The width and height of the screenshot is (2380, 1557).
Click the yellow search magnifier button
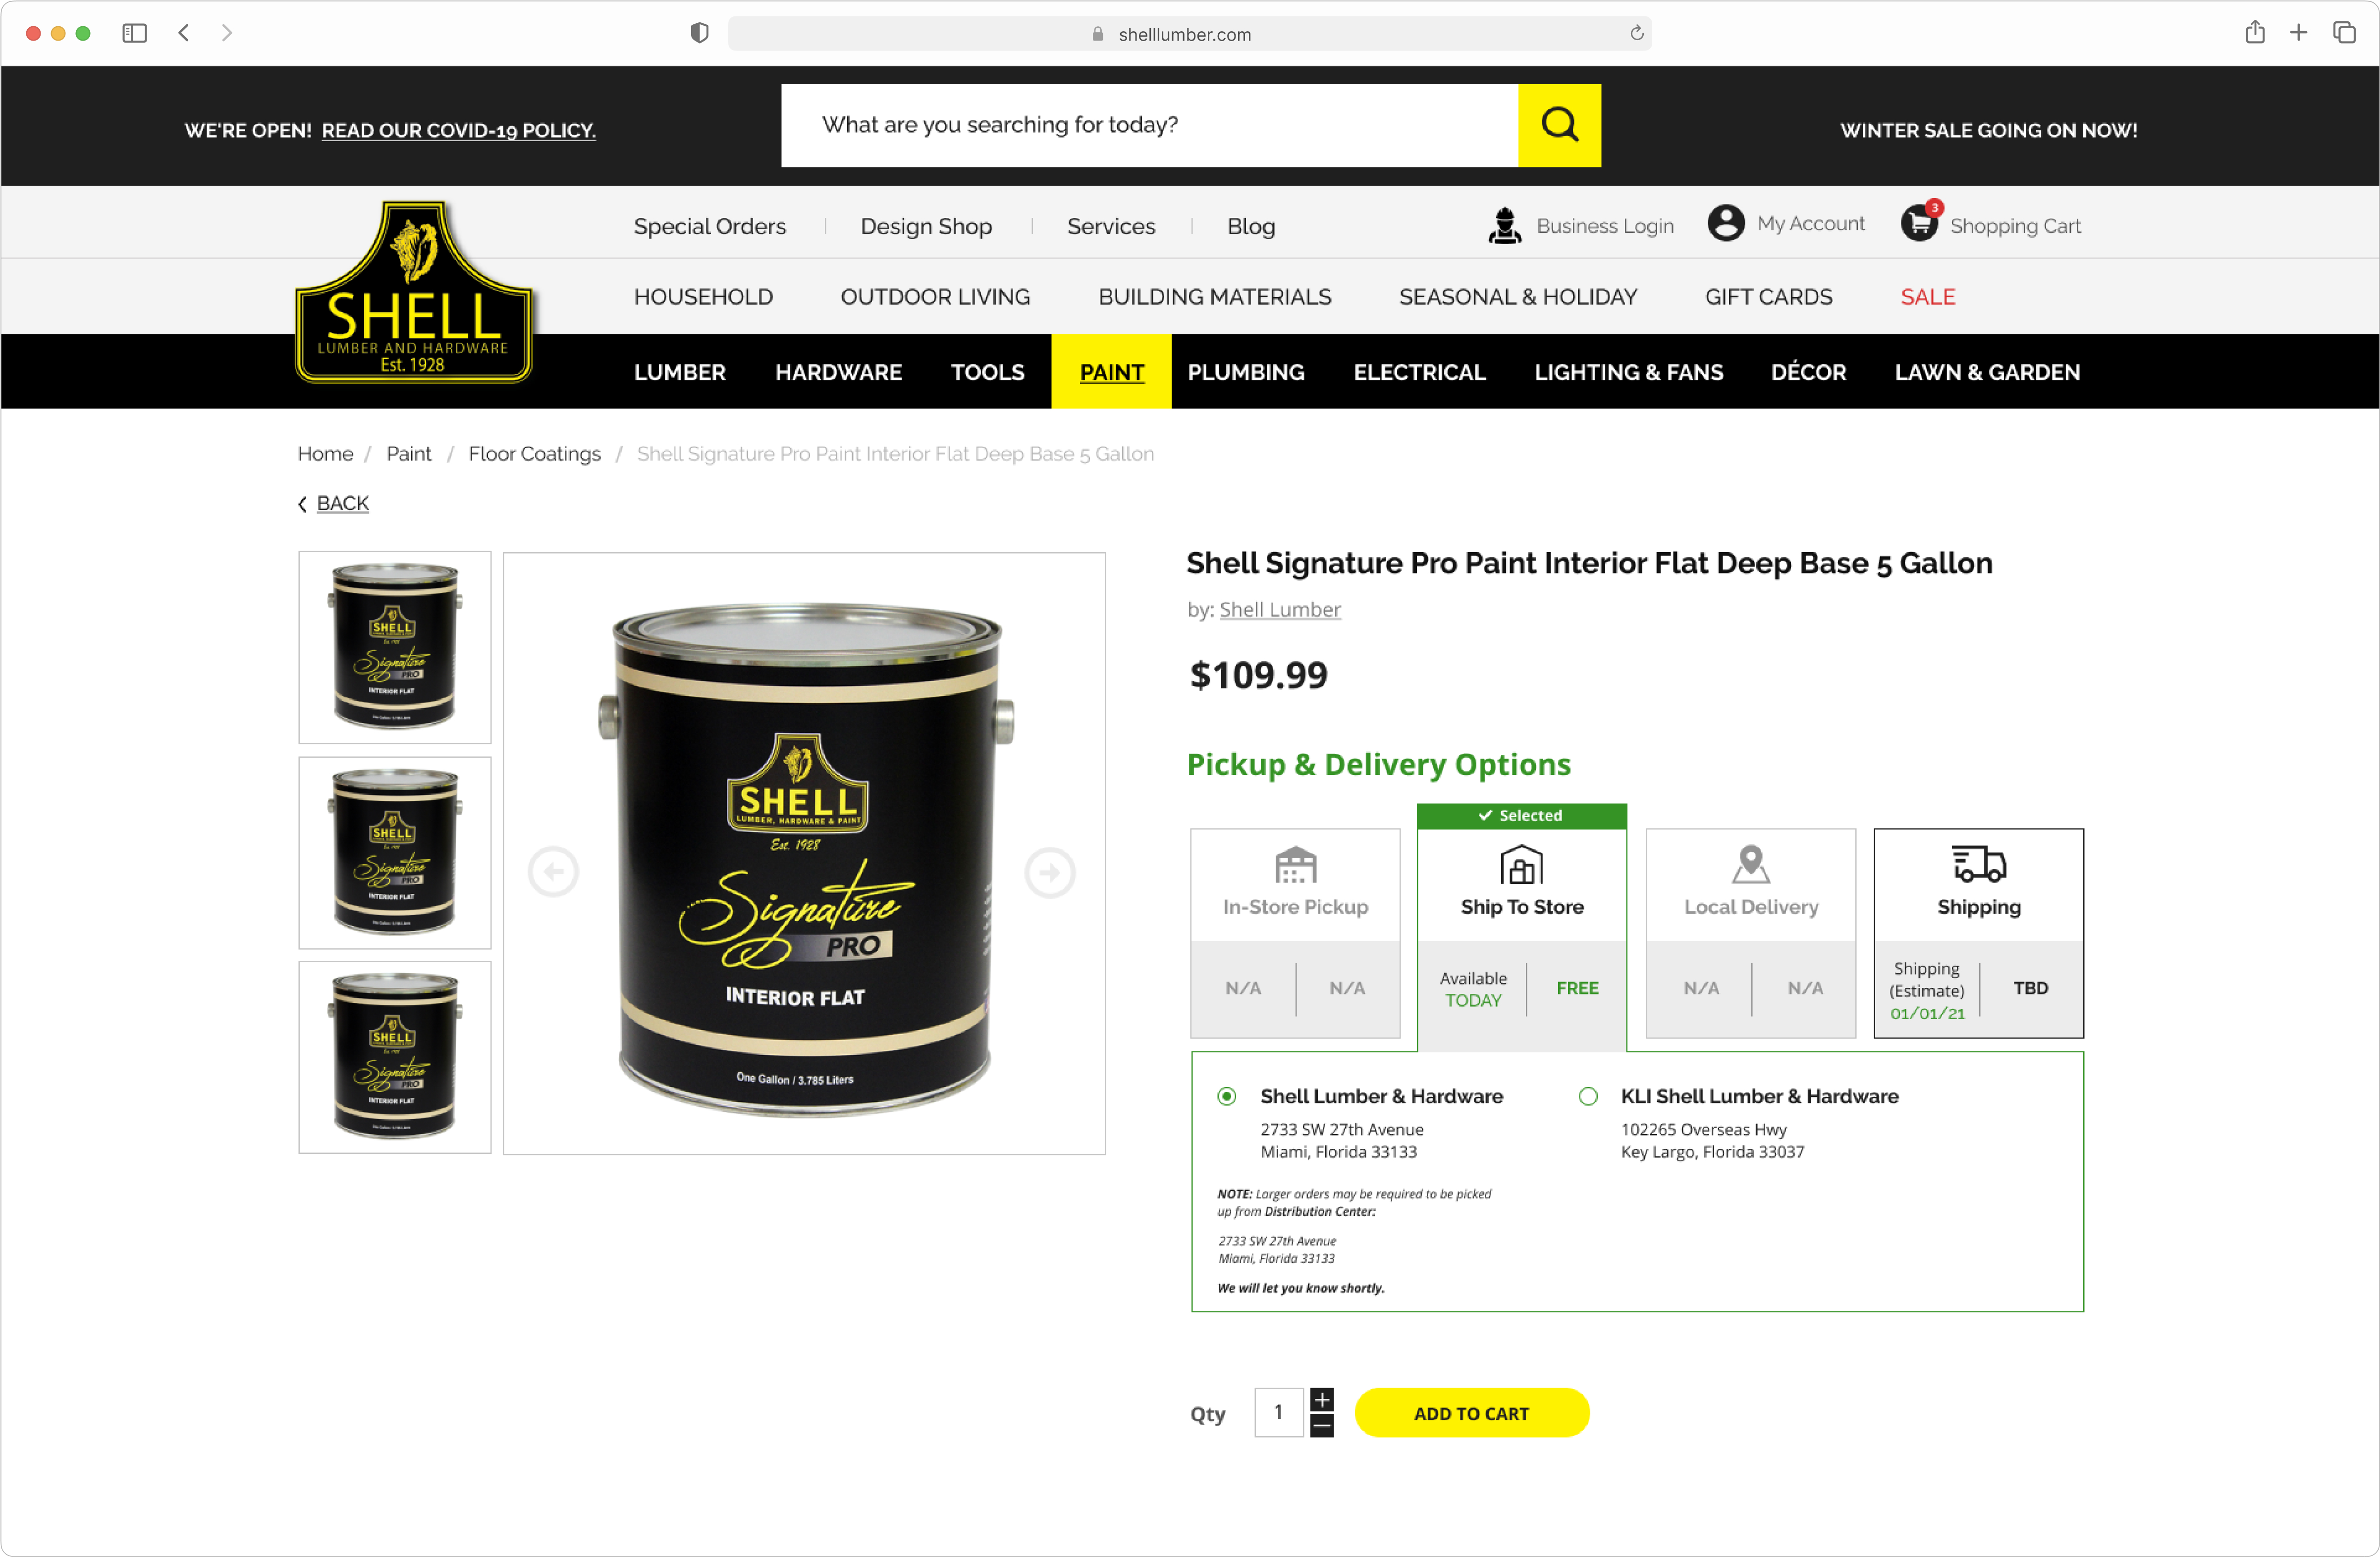(1558, 125)
